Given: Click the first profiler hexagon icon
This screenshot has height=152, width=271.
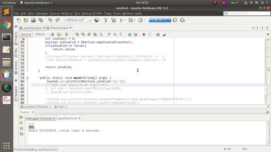Looking at the screenshot, I should point(175,20).
